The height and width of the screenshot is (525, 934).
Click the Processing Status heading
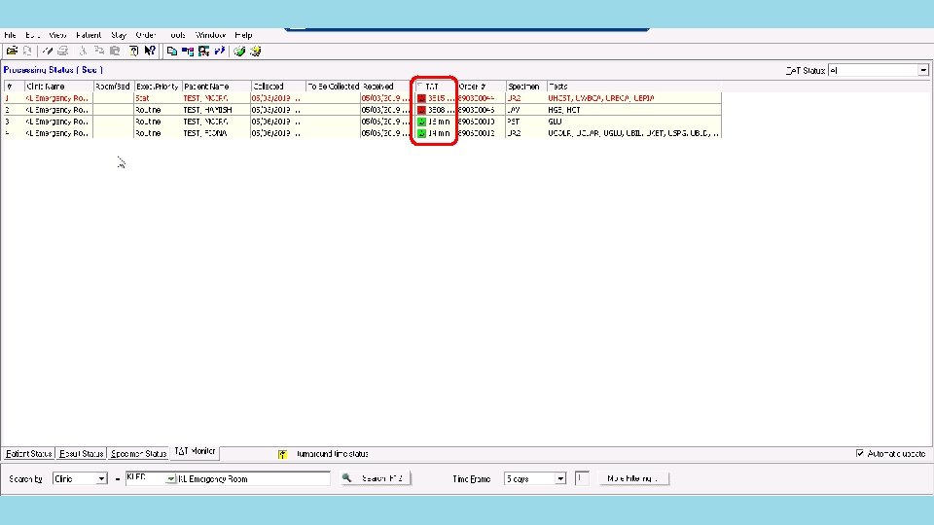[53, 70]
